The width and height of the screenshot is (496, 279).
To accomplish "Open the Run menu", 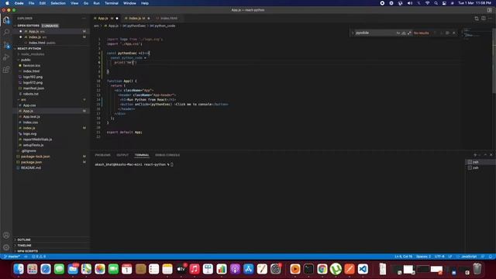I will click(x=96, y=3).
